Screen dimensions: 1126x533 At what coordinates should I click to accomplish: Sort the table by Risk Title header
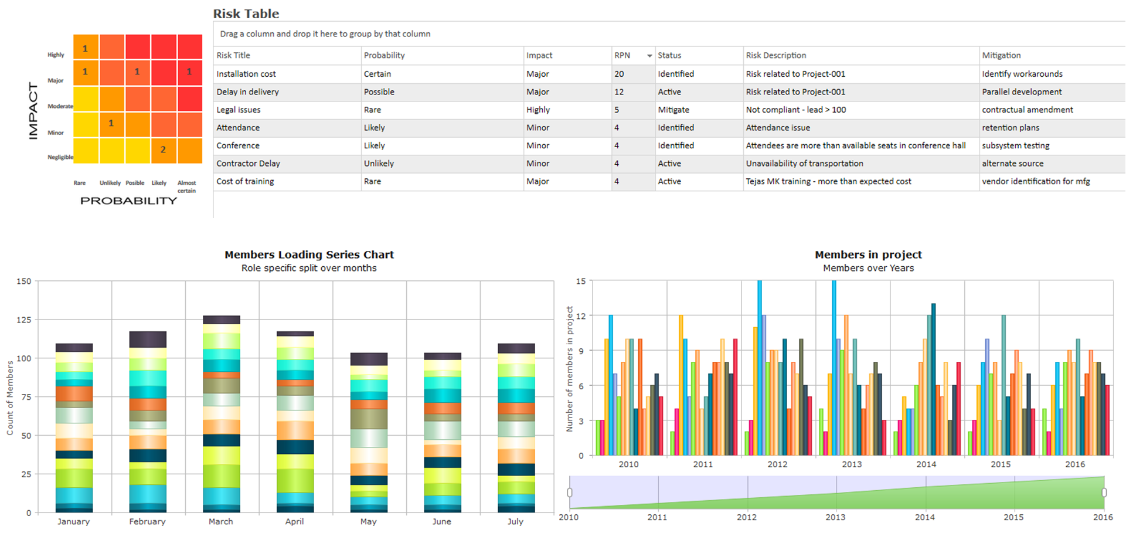coord(233,56)
